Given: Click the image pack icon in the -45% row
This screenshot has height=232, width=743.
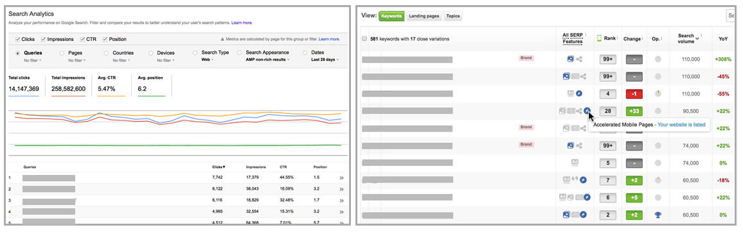Looking at the screenshot, I should point(566,76).
